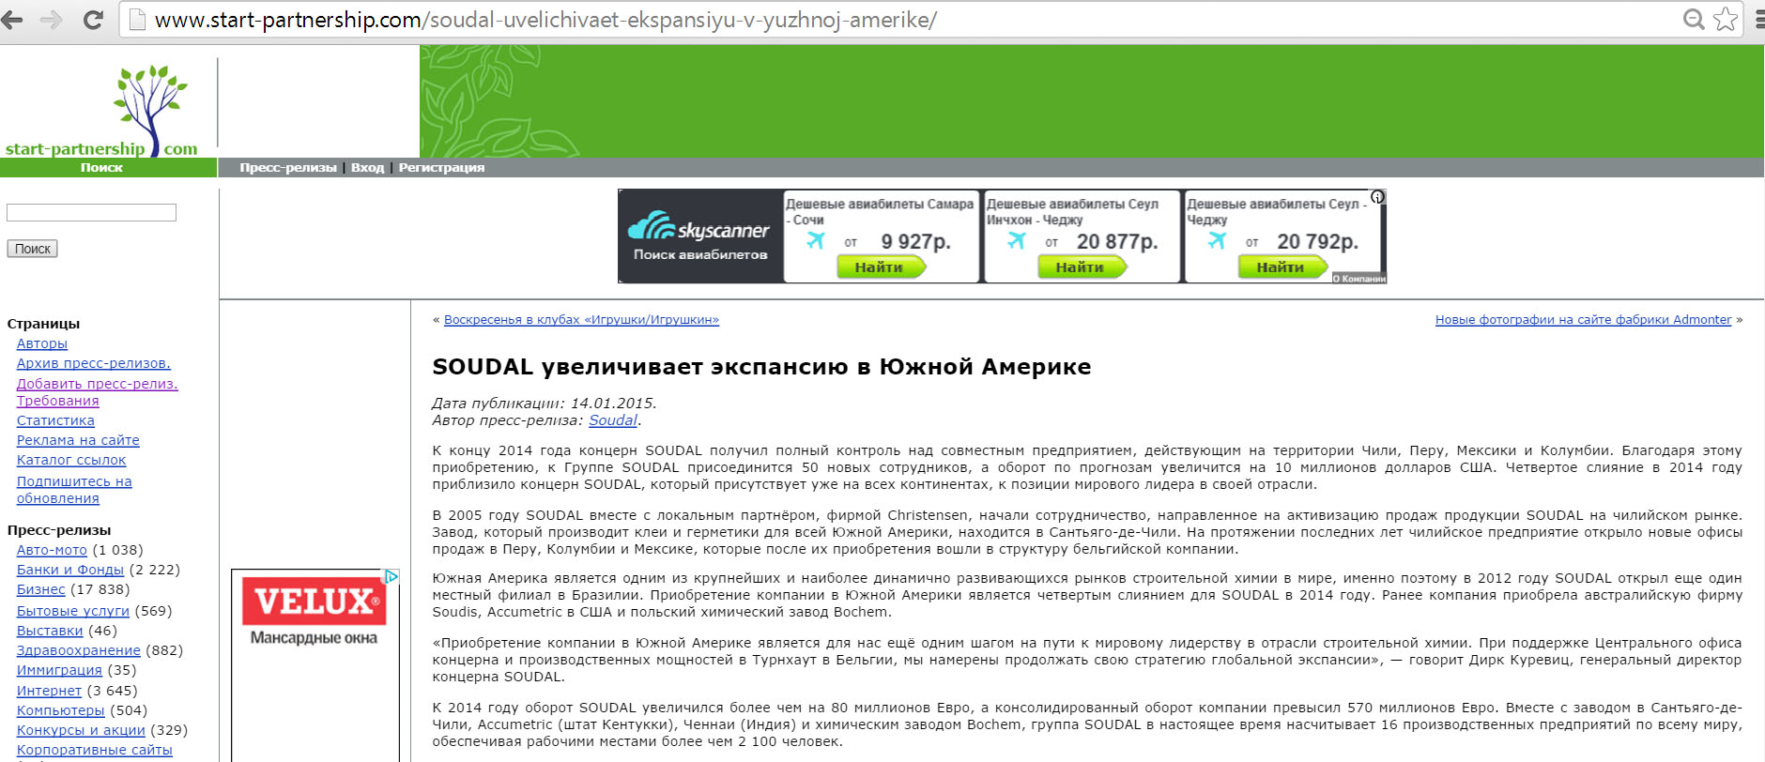
Task: Open the Регистрация menu item
Action: pyautogui.click(x=441, y=168)
